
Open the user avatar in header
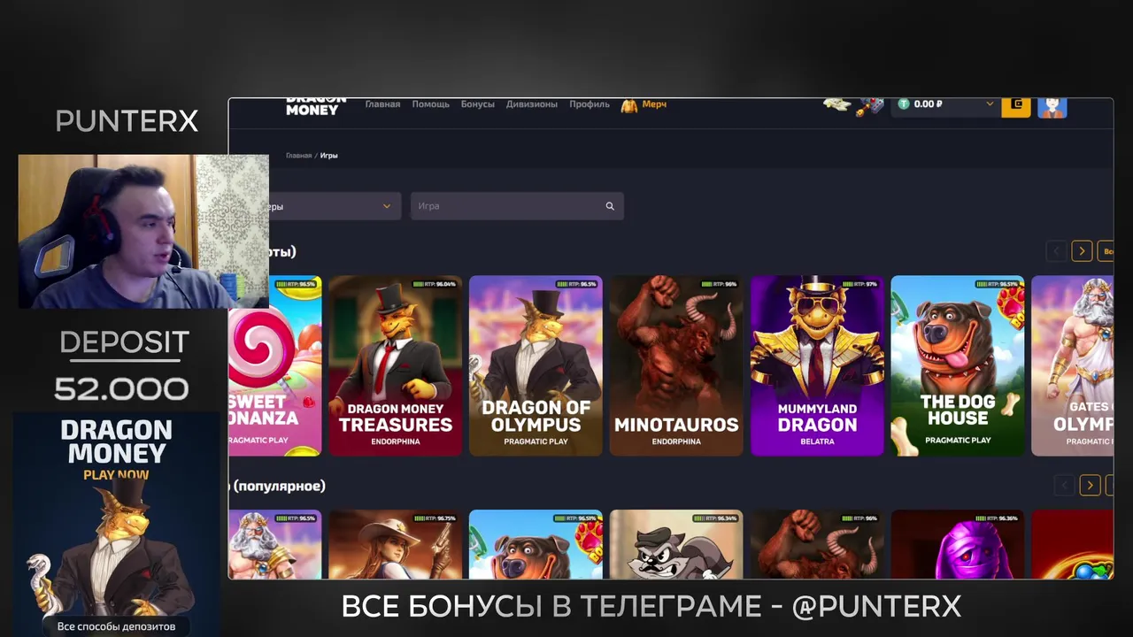[x=1052, y=107]
